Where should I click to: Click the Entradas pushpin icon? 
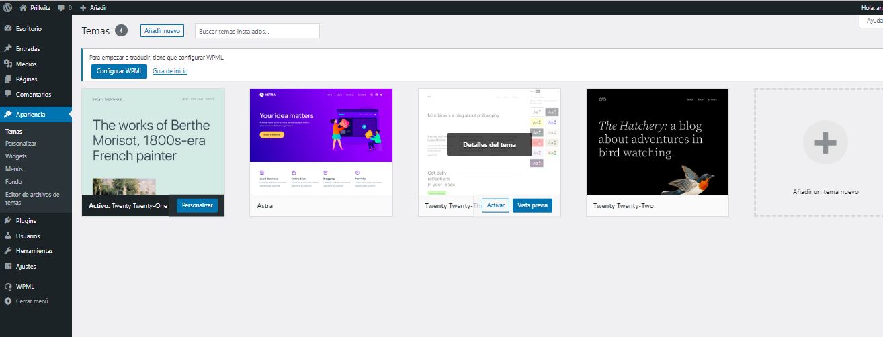7,49
